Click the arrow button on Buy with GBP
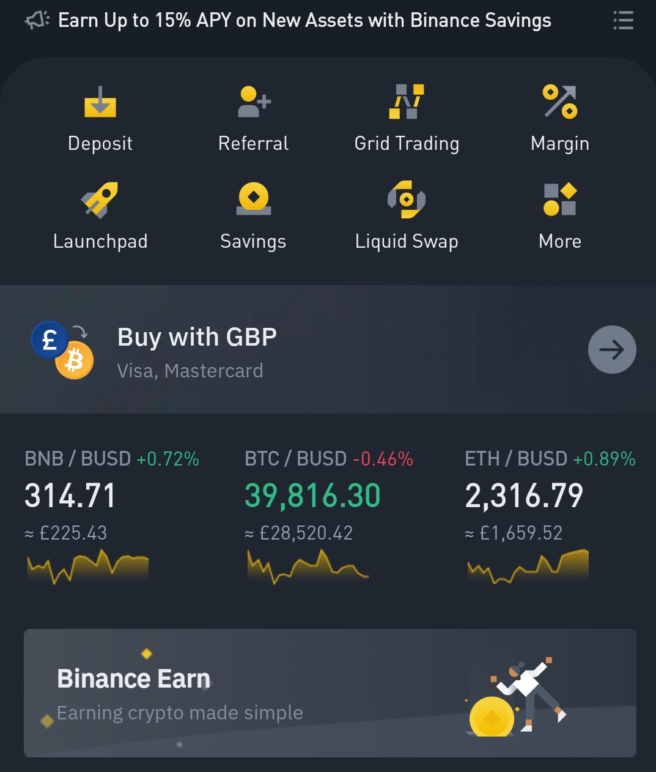 coord(612,349)
